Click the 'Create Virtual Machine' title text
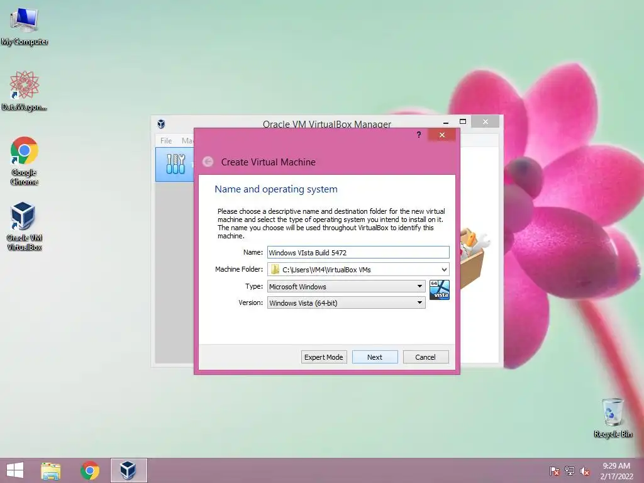Image resolution: width=644 pixels, height=483 pixels. click(268, 162)
